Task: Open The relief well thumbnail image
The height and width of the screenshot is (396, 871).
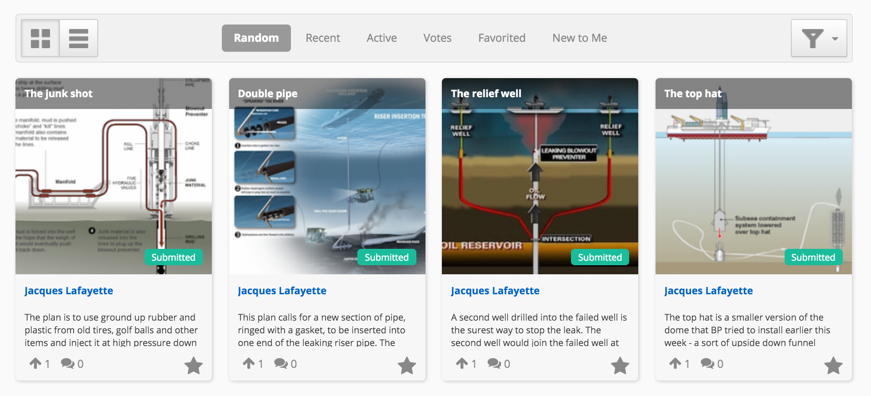Action: (540, 176)
